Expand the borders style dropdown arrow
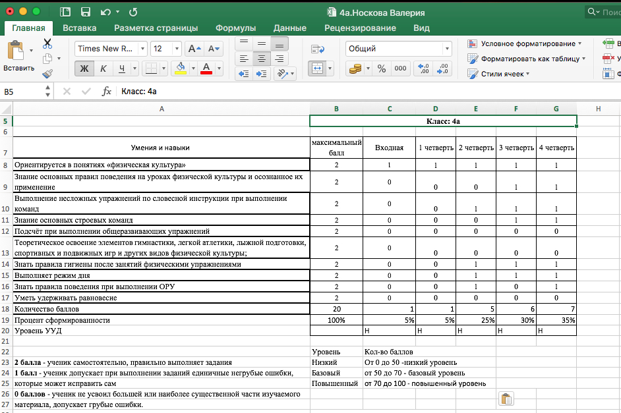The image size is (621, 413). (x=163, y=69)
